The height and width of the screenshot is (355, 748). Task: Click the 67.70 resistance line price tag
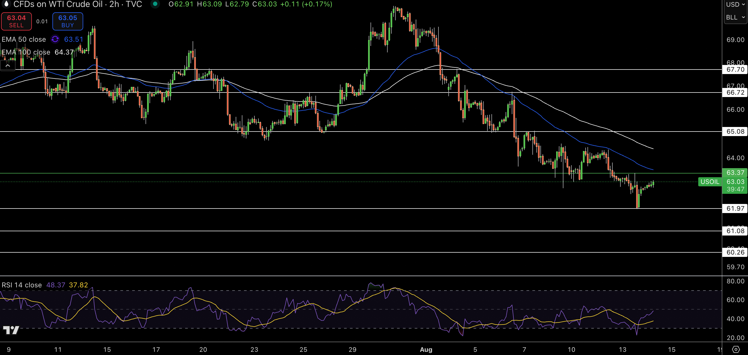(735, 69)
